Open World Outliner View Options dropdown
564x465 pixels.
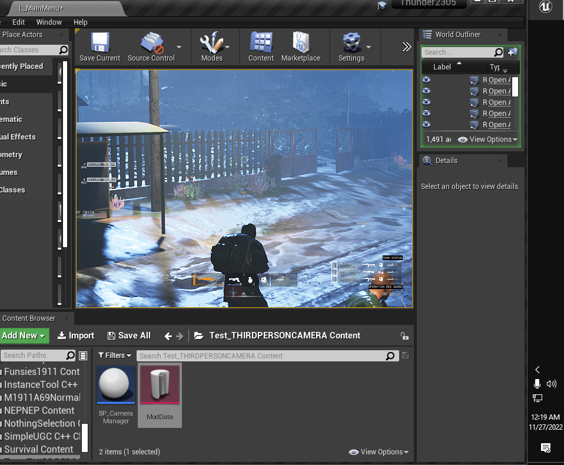tap(487, 139)
